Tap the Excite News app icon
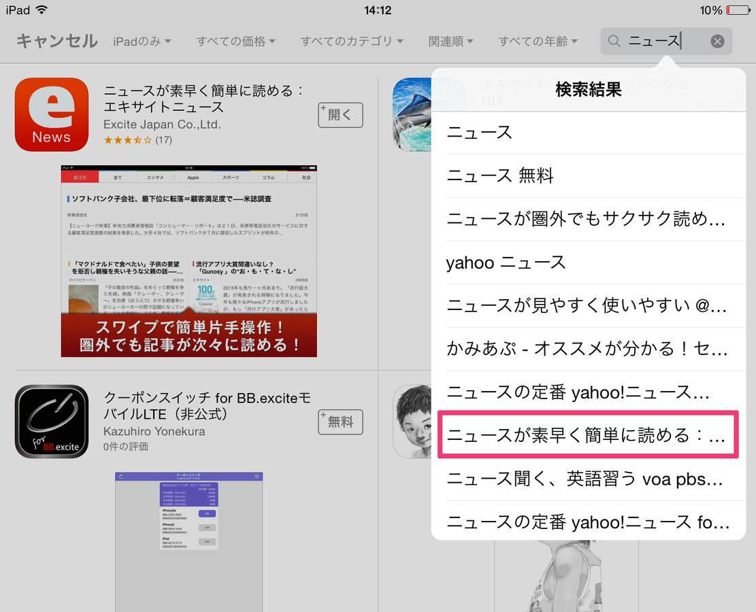Viewport: 756px width, 612px height. tap(52, 115)
